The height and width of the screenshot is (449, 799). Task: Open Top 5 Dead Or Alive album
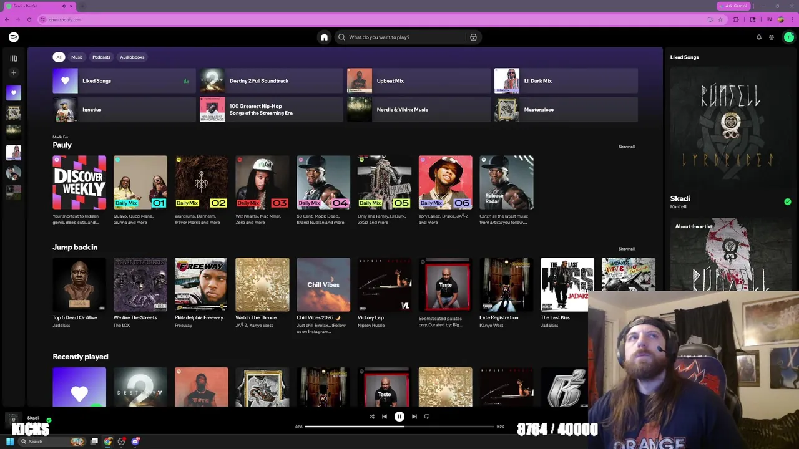click(79, 284)
